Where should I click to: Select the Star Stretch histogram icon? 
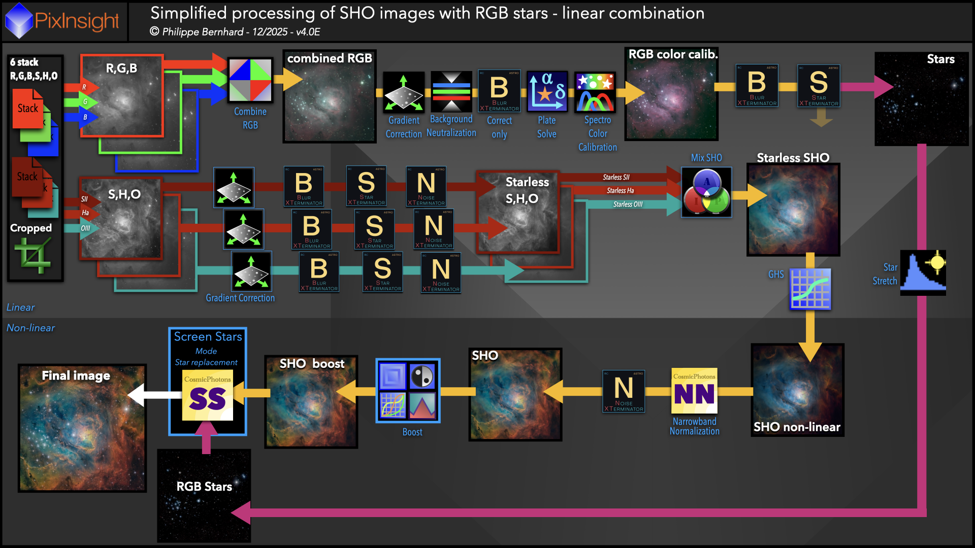click(923, 272)
